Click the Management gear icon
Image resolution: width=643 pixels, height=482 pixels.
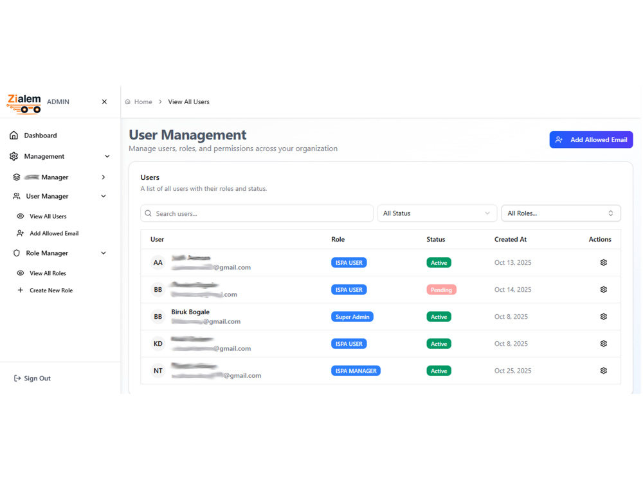point(14,156)
